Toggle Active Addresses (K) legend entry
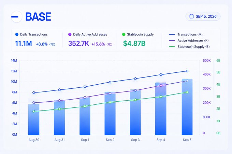Screen dimensions: 232x154 coord(189,40)
